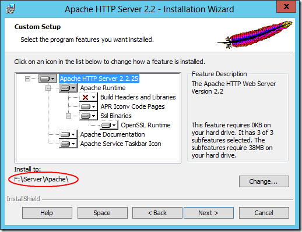Select the OpenSSL Runtime feature label
Viewport: 302px width, 232px height.
146,125
